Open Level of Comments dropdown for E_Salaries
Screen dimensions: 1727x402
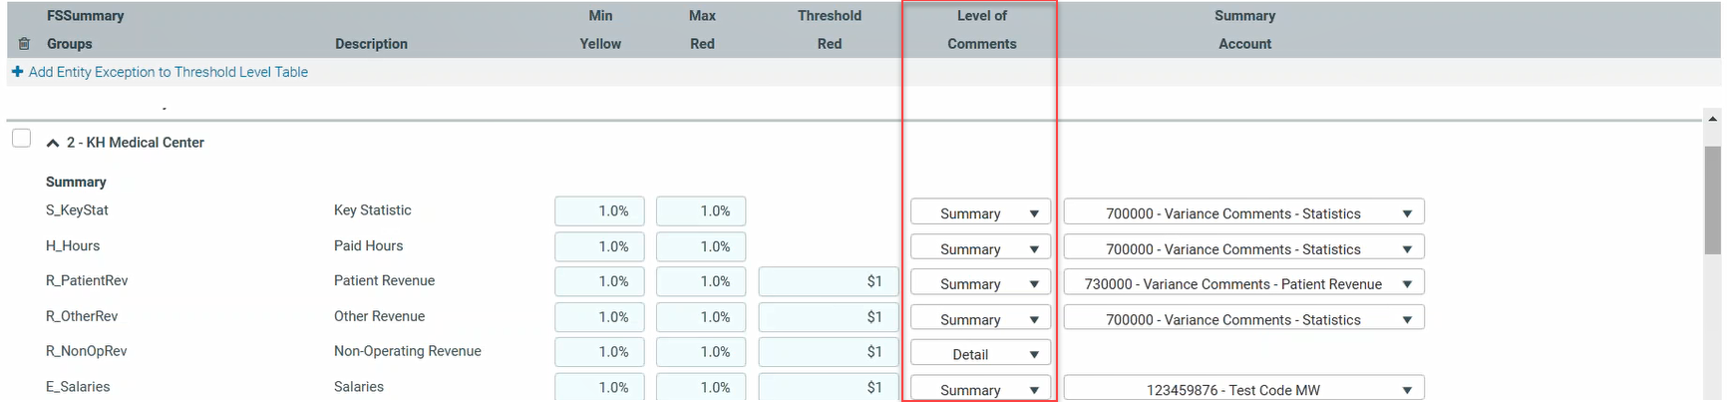980,389
